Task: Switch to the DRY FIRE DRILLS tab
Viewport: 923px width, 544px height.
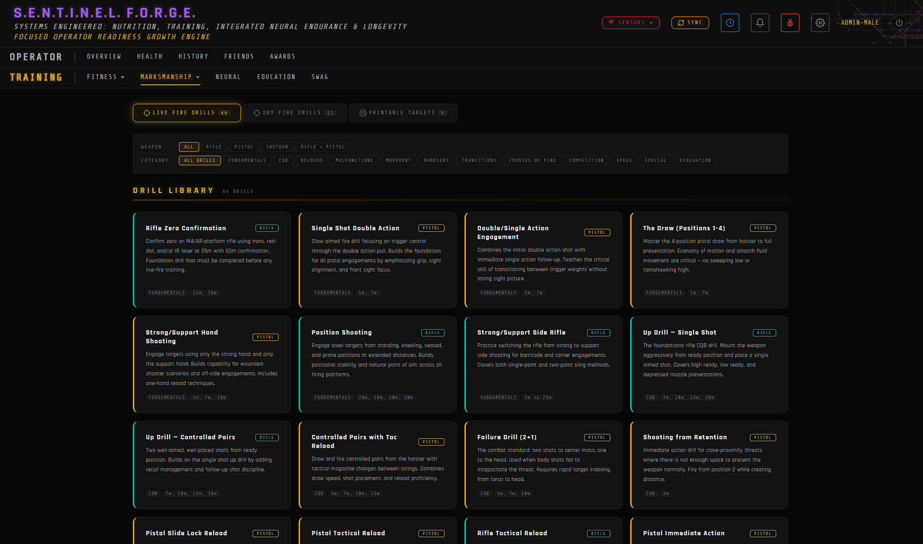Action: point(295,112)
